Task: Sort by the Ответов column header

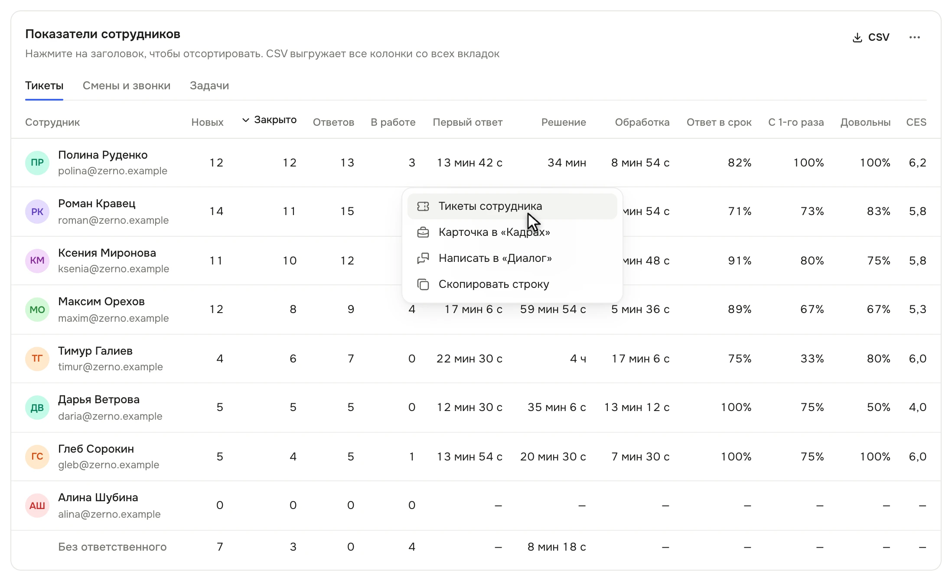Action: pos(333,122)
